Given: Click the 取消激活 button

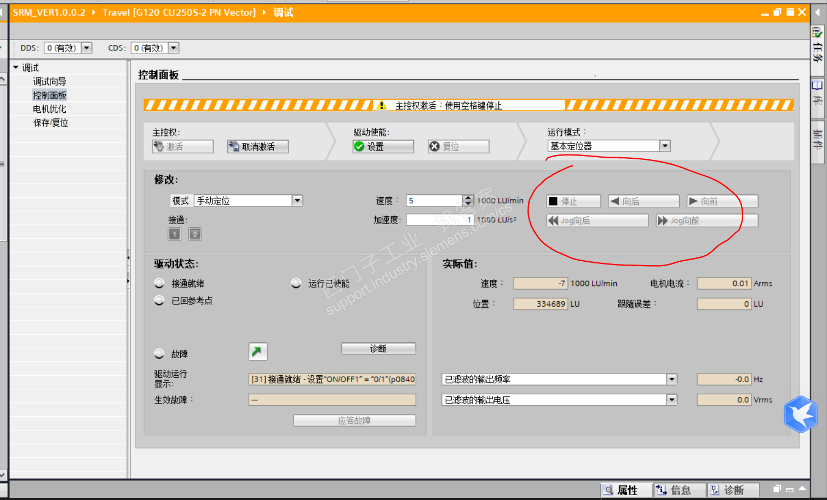Looking at the screenshot, I should [258, 146].
